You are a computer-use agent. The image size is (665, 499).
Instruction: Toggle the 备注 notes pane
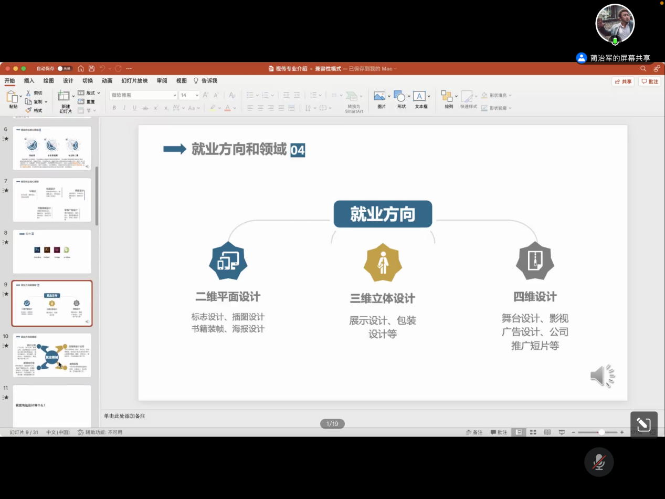click(x=474, y=432)
